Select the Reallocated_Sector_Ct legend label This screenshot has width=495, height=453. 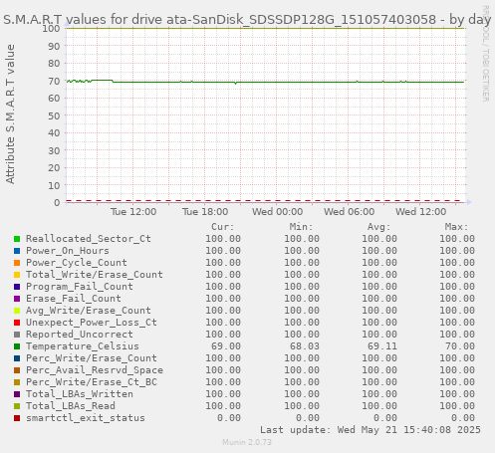coord(89,239)
